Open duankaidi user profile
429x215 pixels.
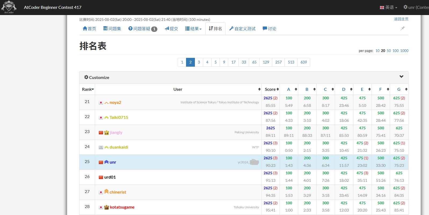tap(119, 147)
